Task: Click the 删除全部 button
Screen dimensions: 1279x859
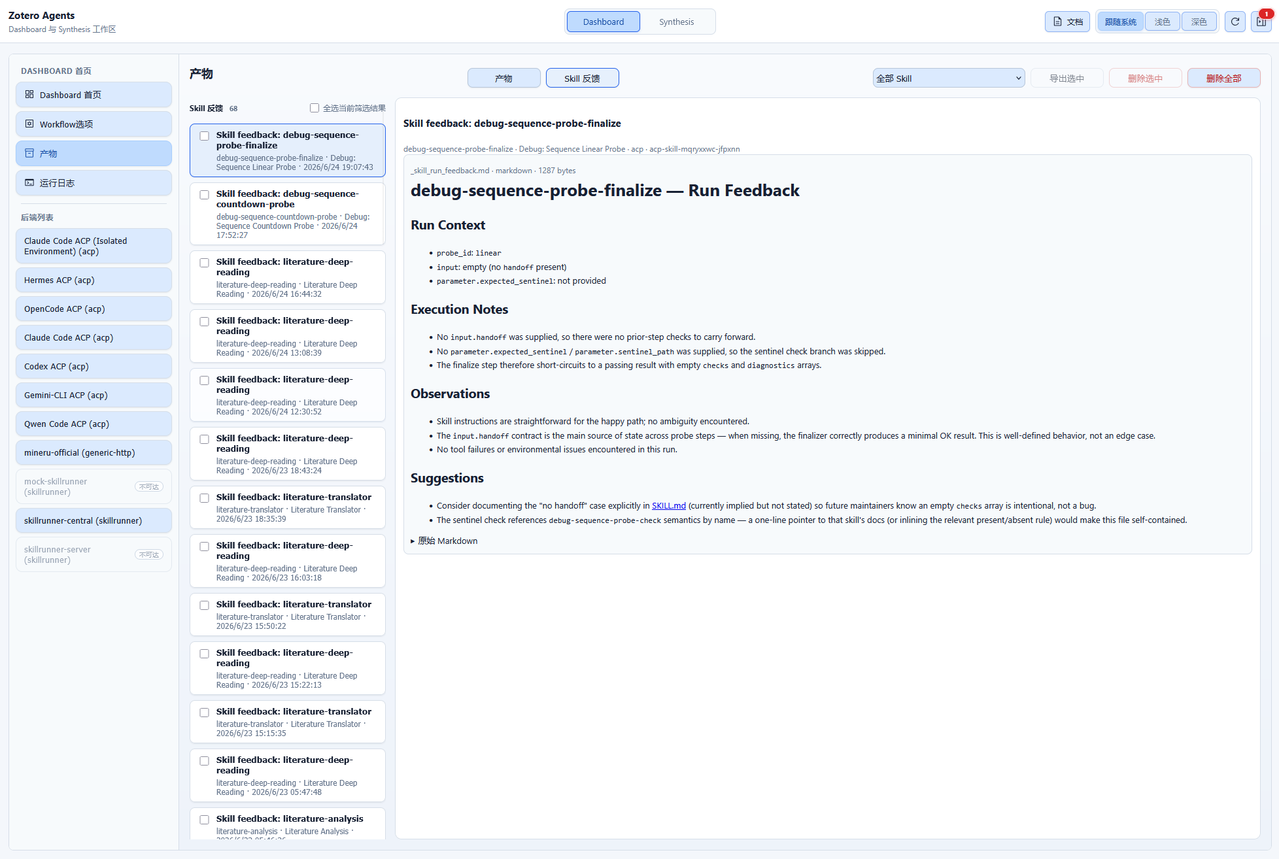Action: click(1224, 78)
